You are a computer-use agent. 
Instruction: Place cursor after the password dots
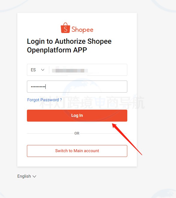tap(46, 87)
